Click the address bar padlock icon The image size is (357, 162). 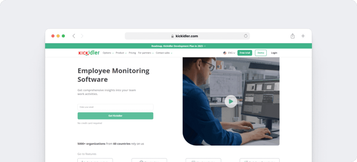point(172,36)
